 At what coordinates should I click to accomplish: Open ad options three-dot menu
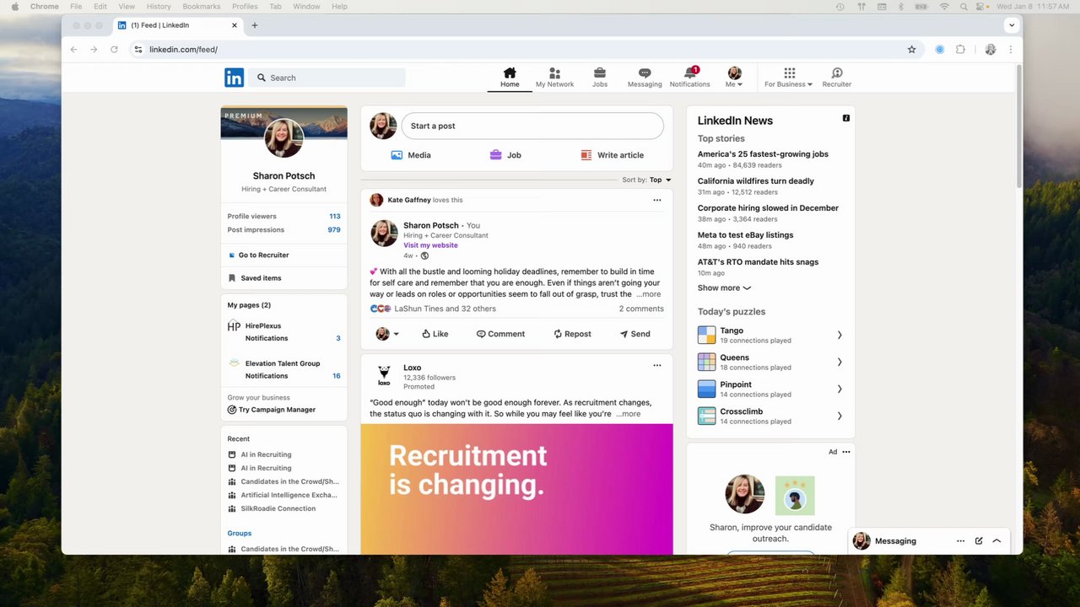pyautogui.click(x=846, y=452)
